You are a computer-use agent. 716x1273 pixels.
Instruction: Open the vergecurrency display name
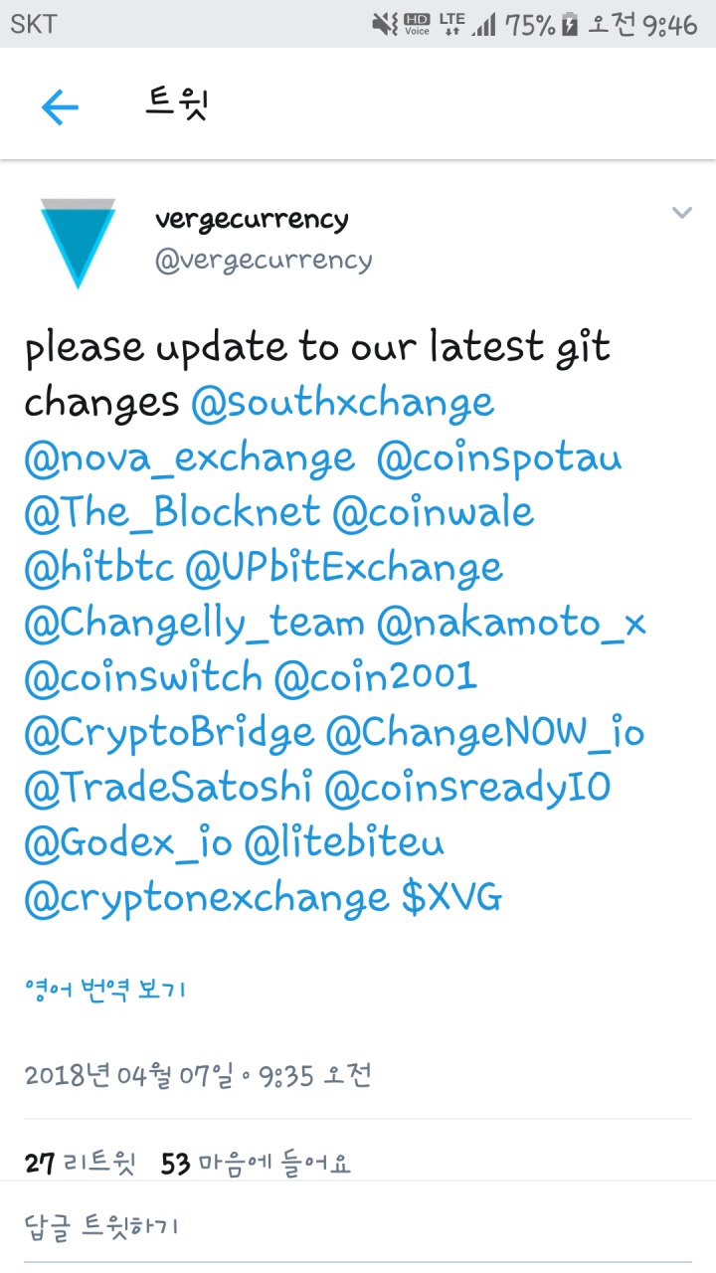click(x=252, y=219)
